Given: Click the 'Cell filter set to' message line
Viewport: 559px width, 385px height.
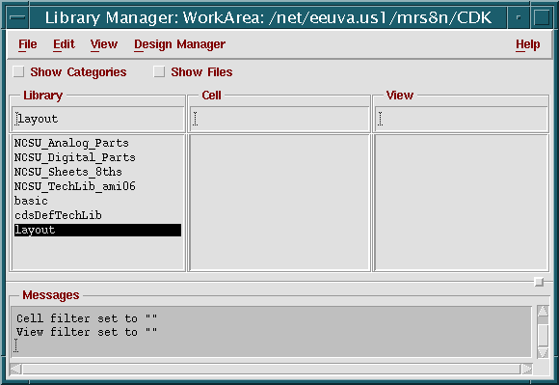Looking at the screenshot, I should click(87, 318).
